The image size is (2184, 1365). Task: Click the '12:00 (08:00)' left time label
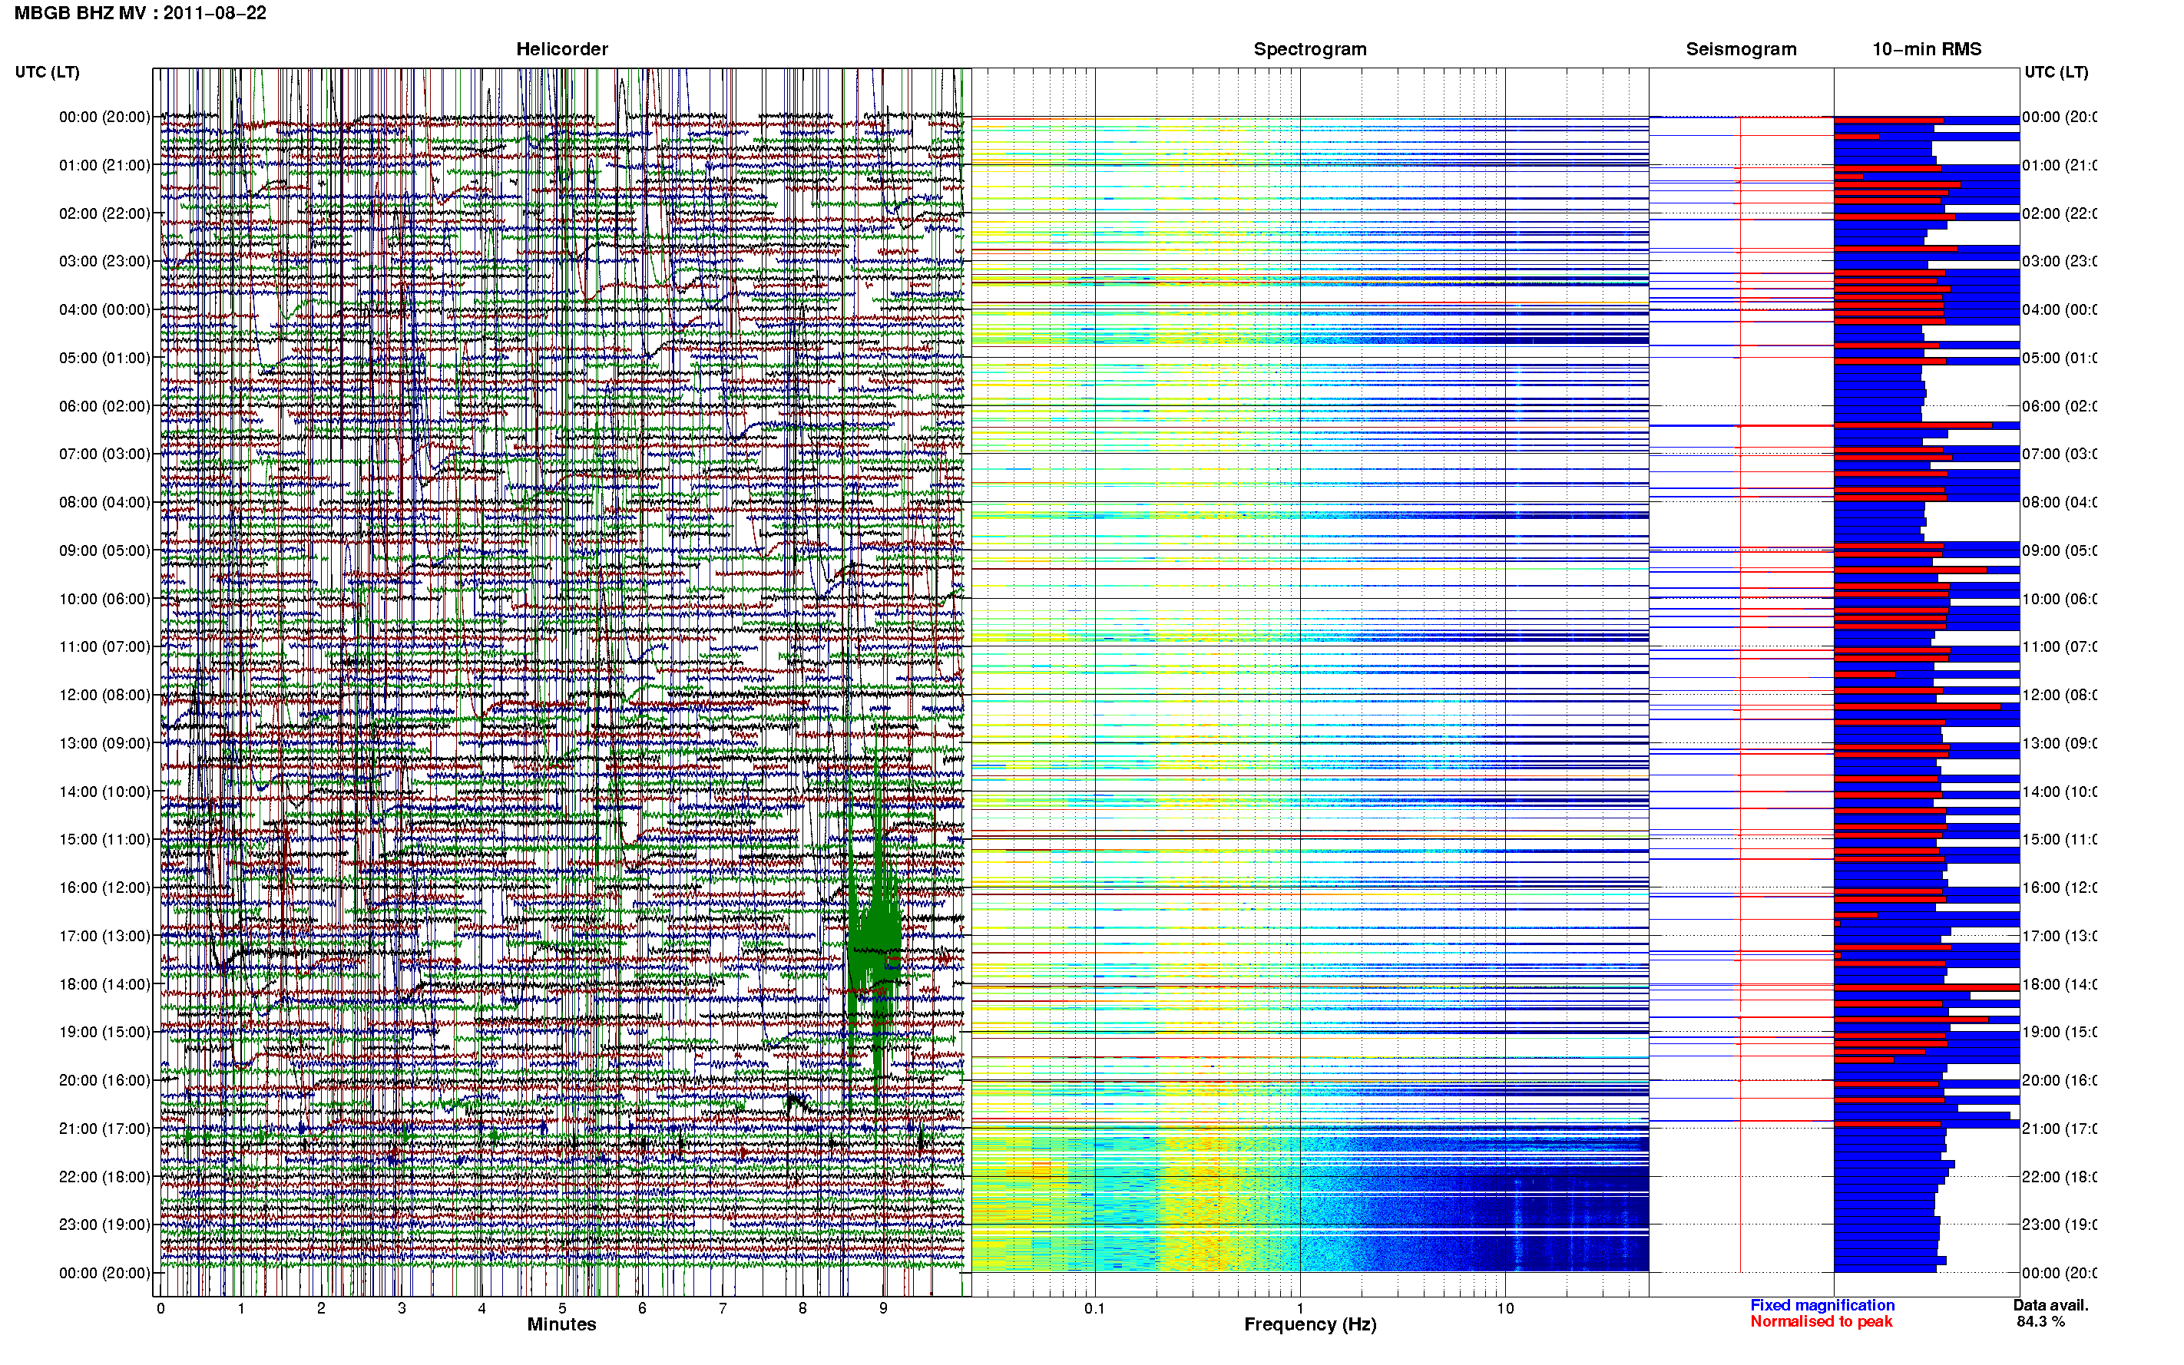coord(104,695)
